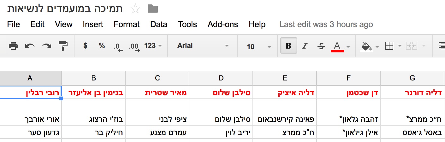Star this spreadsheet
445x142 pixels.
(x=135, y=9)
